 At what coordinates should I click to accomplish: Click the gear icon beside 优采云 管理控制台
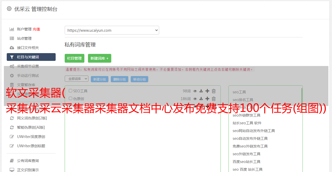(x=9, y=9)
